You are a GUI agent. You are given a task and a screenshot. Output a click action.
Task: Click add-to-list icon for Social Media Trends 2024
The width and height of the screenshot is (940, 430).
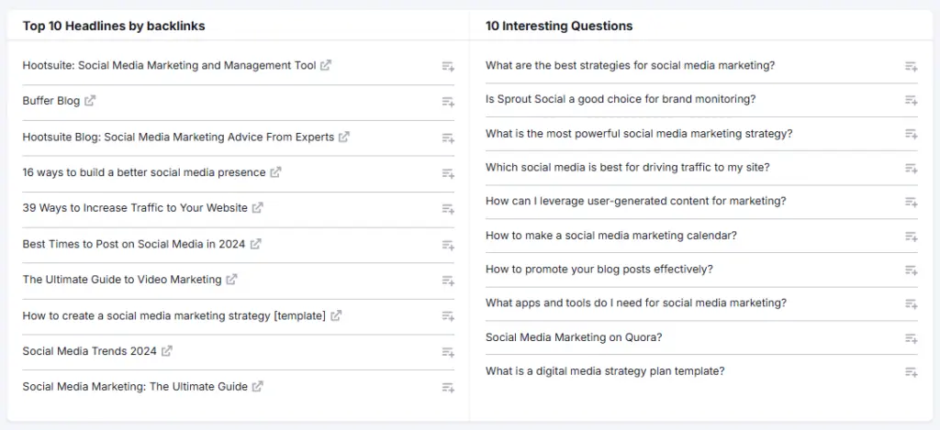pos(448,352)
